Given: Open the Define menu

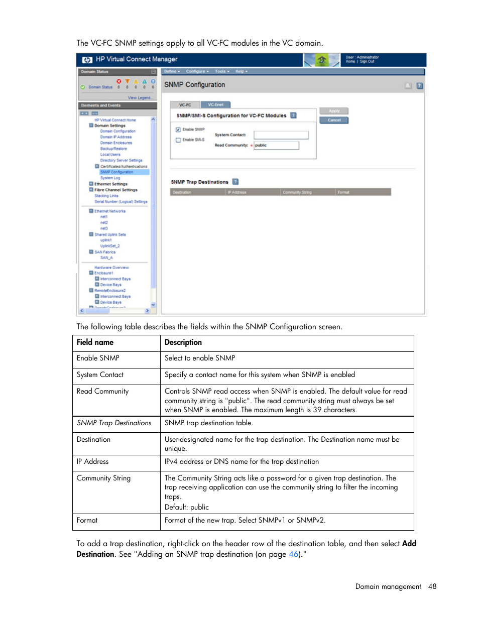Looking at the screenshot, I should [x=172, y=71].
